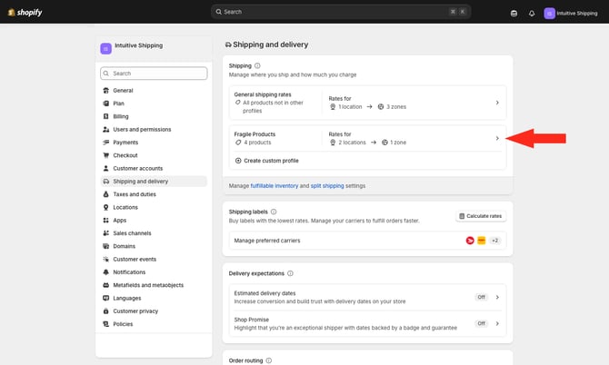Click the Billing icon in sidebar
This screenshot has width=609, height=365.
pyautogui.click(x=105, y=116)
